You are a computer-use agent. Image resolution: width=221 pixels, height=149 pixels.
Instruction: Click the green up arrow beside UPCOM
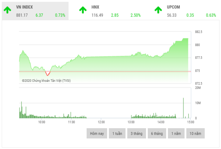(158, 10)
